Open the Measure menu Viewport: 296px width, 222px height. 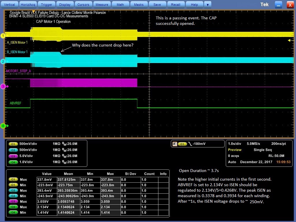(102, 5)
